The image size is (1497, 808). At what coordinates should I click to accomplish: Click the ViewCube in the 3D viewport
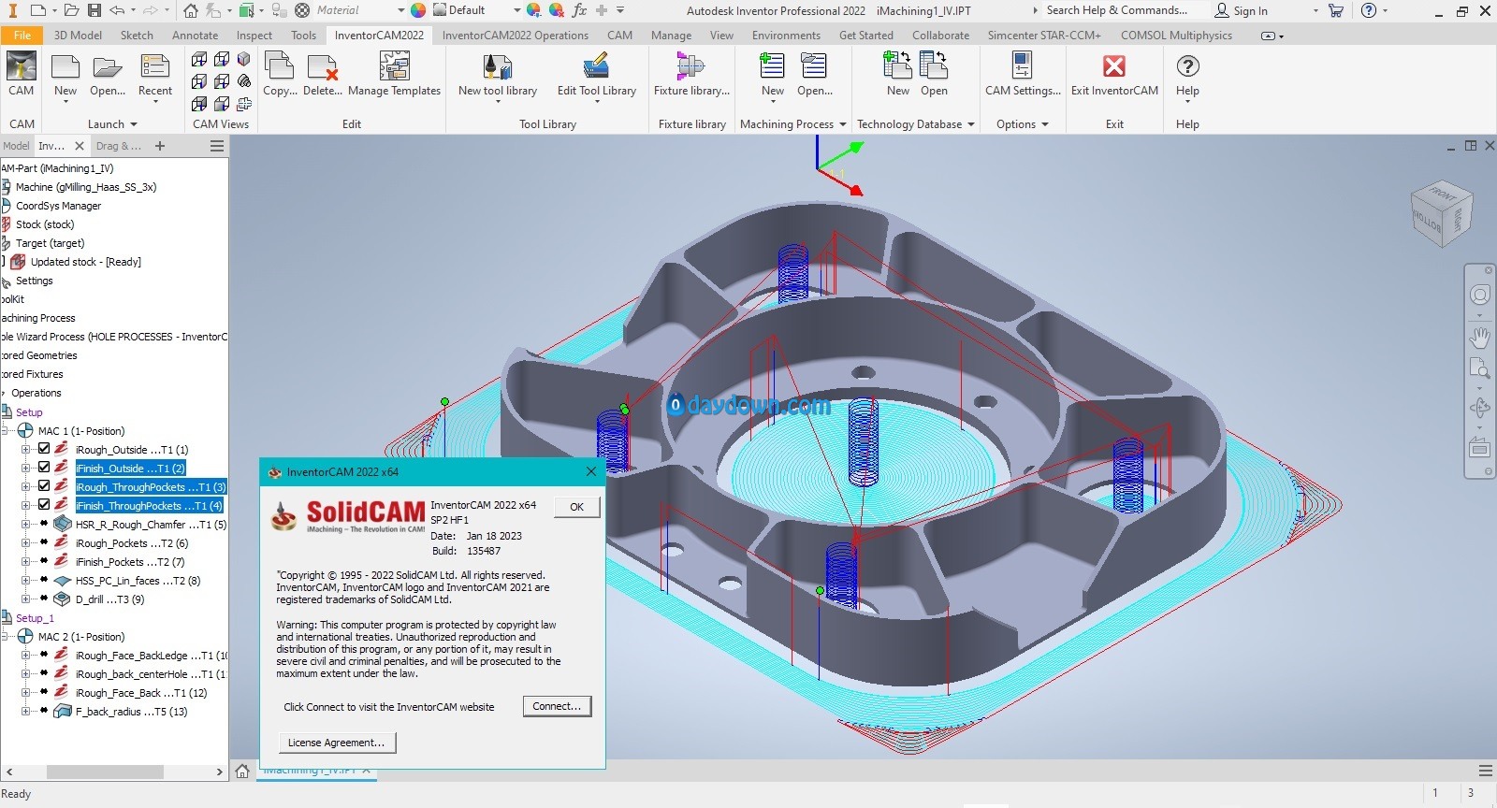click(1442, 213)
